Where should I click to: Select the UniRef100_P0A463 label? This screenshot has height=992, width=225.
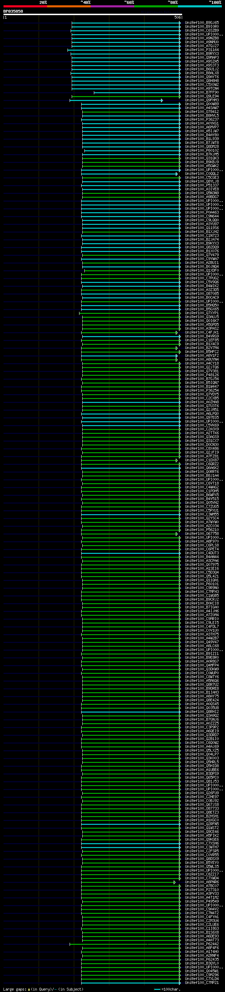point(202,212)
